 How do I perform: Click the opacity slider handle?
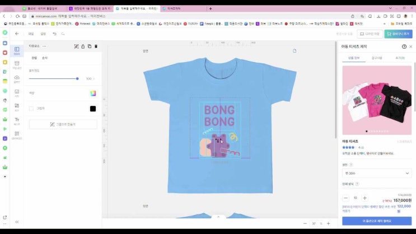click(x=77, y=78)
